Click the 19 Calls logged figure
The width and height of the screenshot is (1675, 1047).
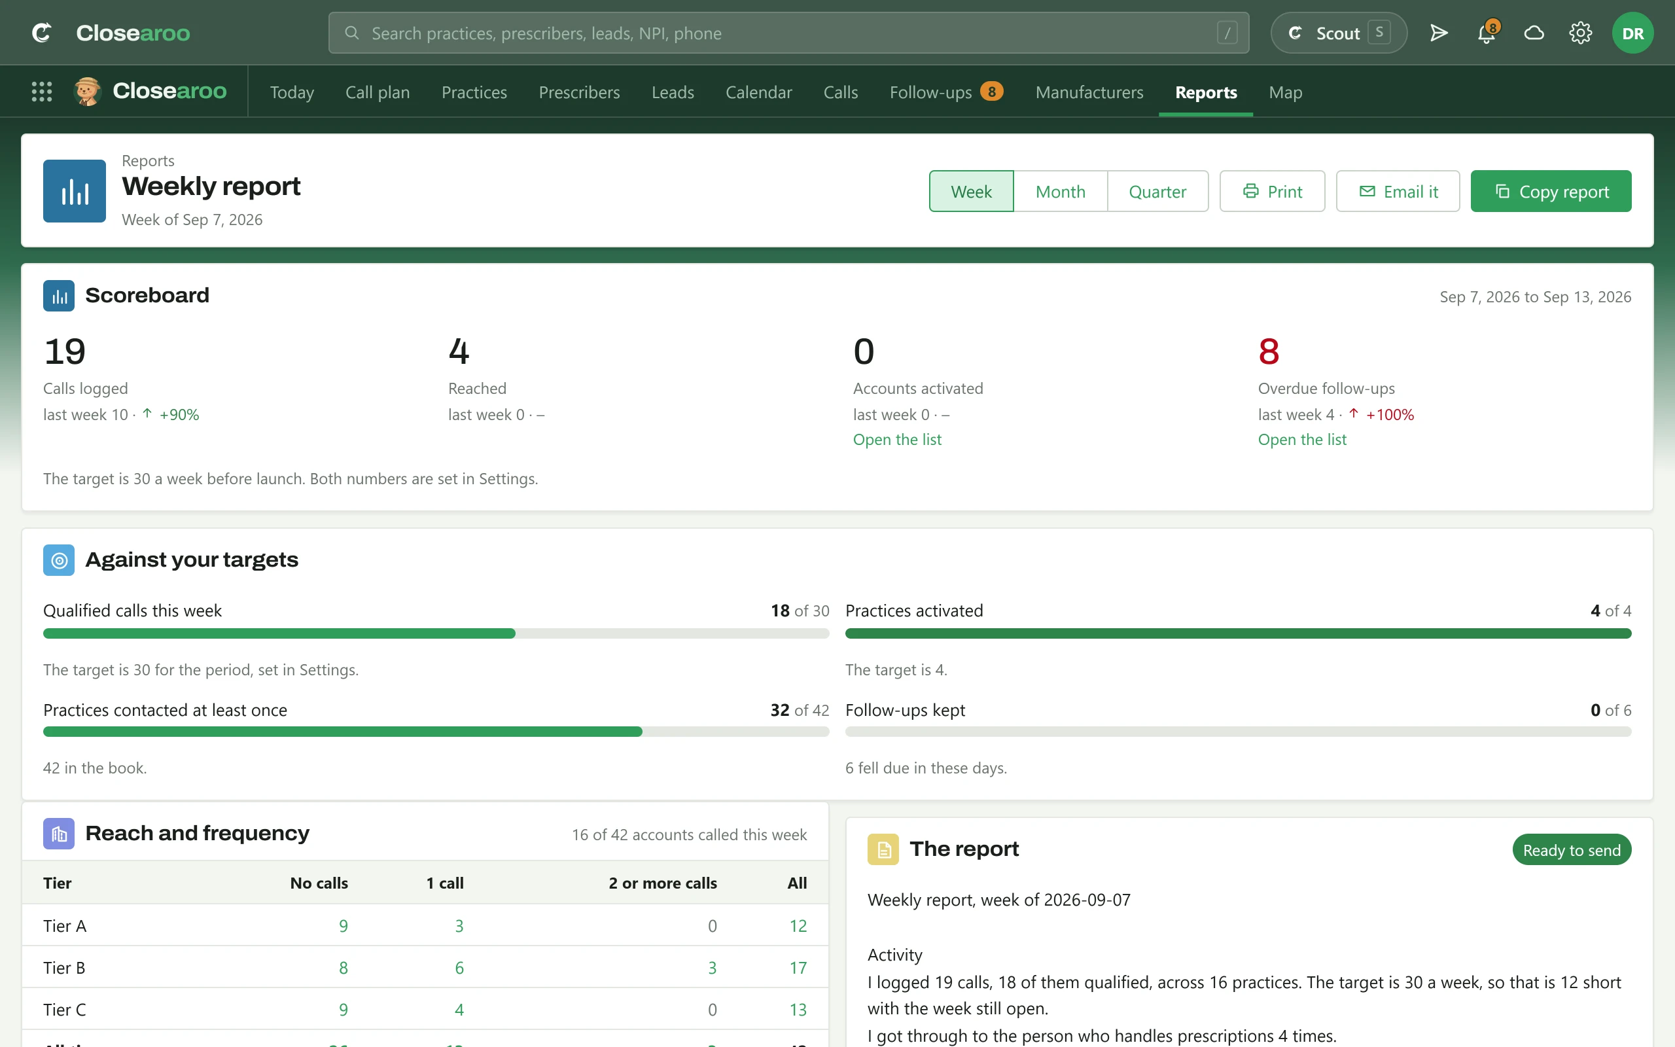64,351
